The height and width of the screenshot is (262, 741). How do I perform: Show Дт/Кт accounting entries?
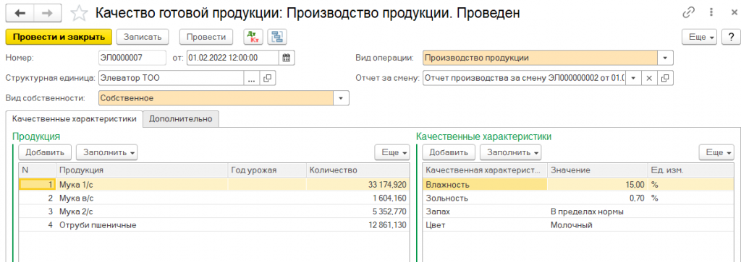tap(253, 37)
